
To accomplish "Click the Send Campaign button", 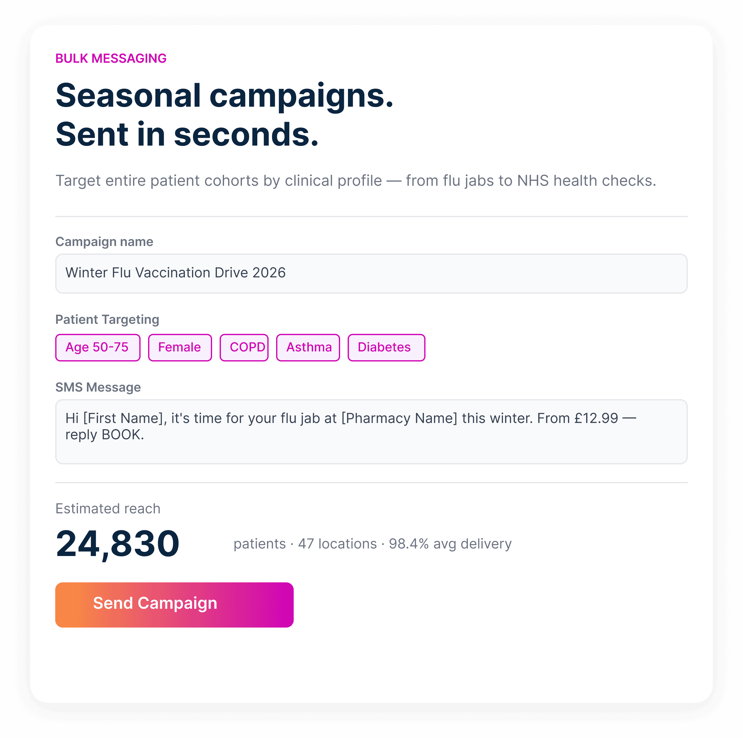I will coord(174,605).
